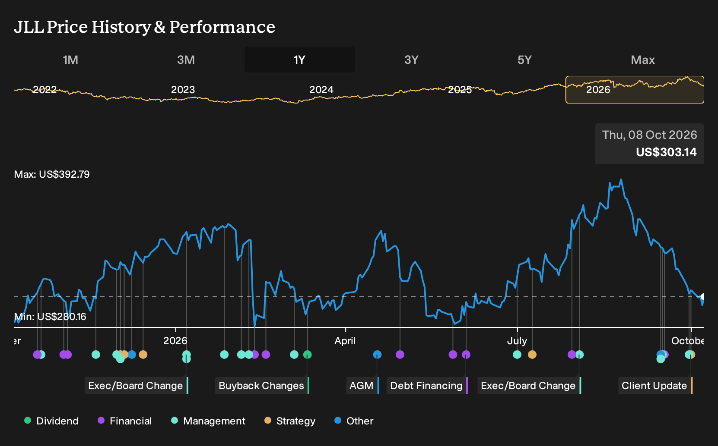Toggle the Dividend legend filter
The width and height of the screenshot is (718, 446).
51,421
